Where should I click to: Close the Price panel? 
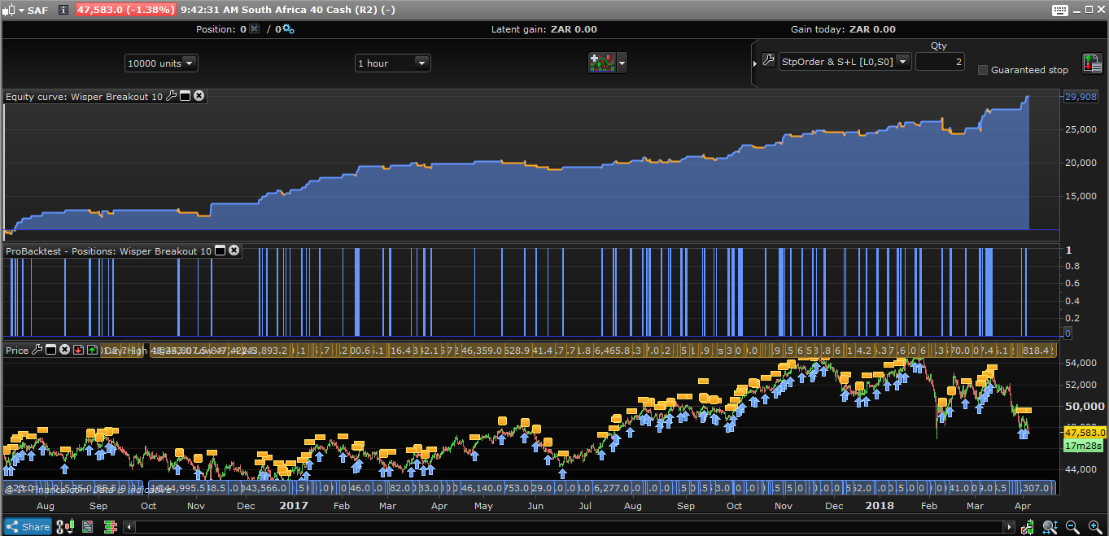pyautogui.click(x=64, y=350)
